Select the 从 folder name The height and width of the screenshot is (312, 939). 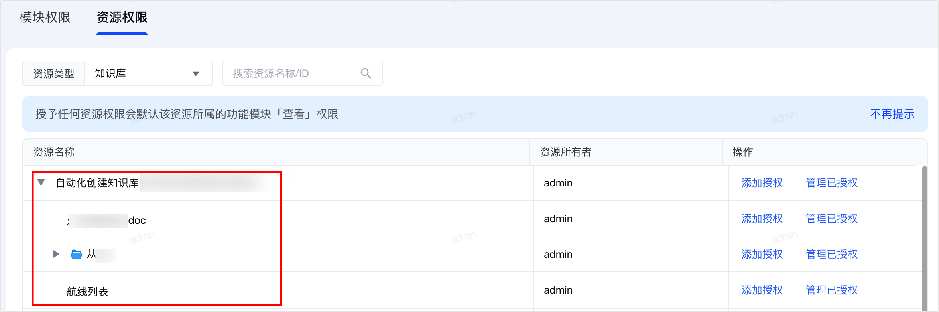(x=91, y=254)
